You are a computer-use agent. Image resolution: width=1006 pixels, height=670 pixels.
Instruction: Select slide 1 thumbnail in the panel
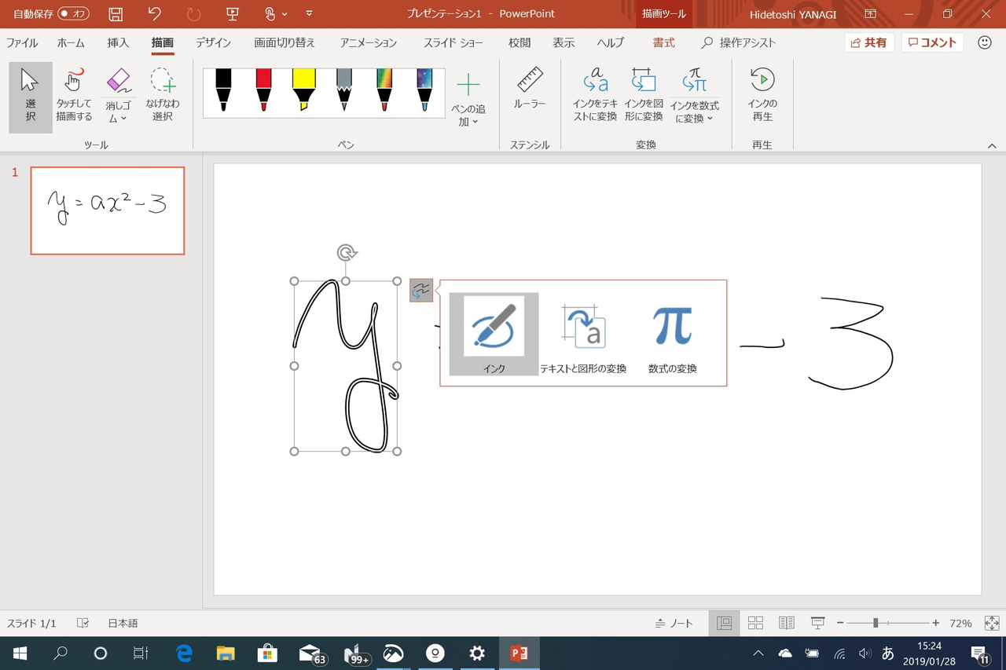tap(107, 210)
